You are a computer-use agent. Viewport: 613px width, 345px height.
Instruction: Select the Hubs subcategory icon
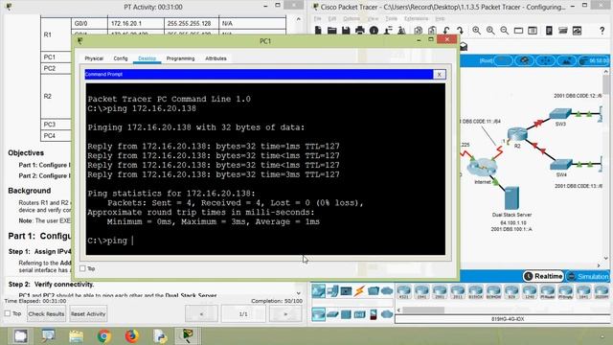pos(346,314)
